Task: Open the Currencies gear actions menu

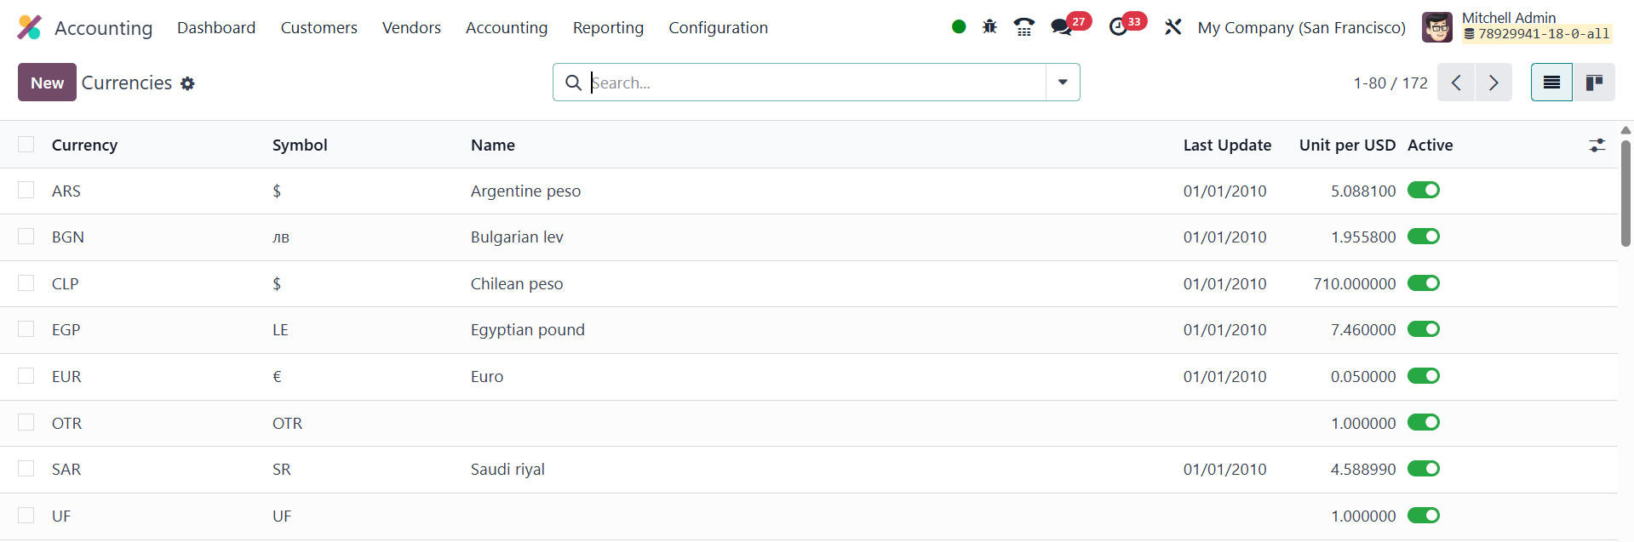Action: tap(188, 83)
